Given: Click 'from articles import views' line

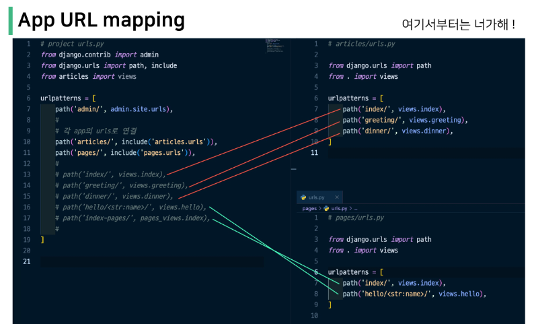Looking at the screenshot, I should 89,76.
